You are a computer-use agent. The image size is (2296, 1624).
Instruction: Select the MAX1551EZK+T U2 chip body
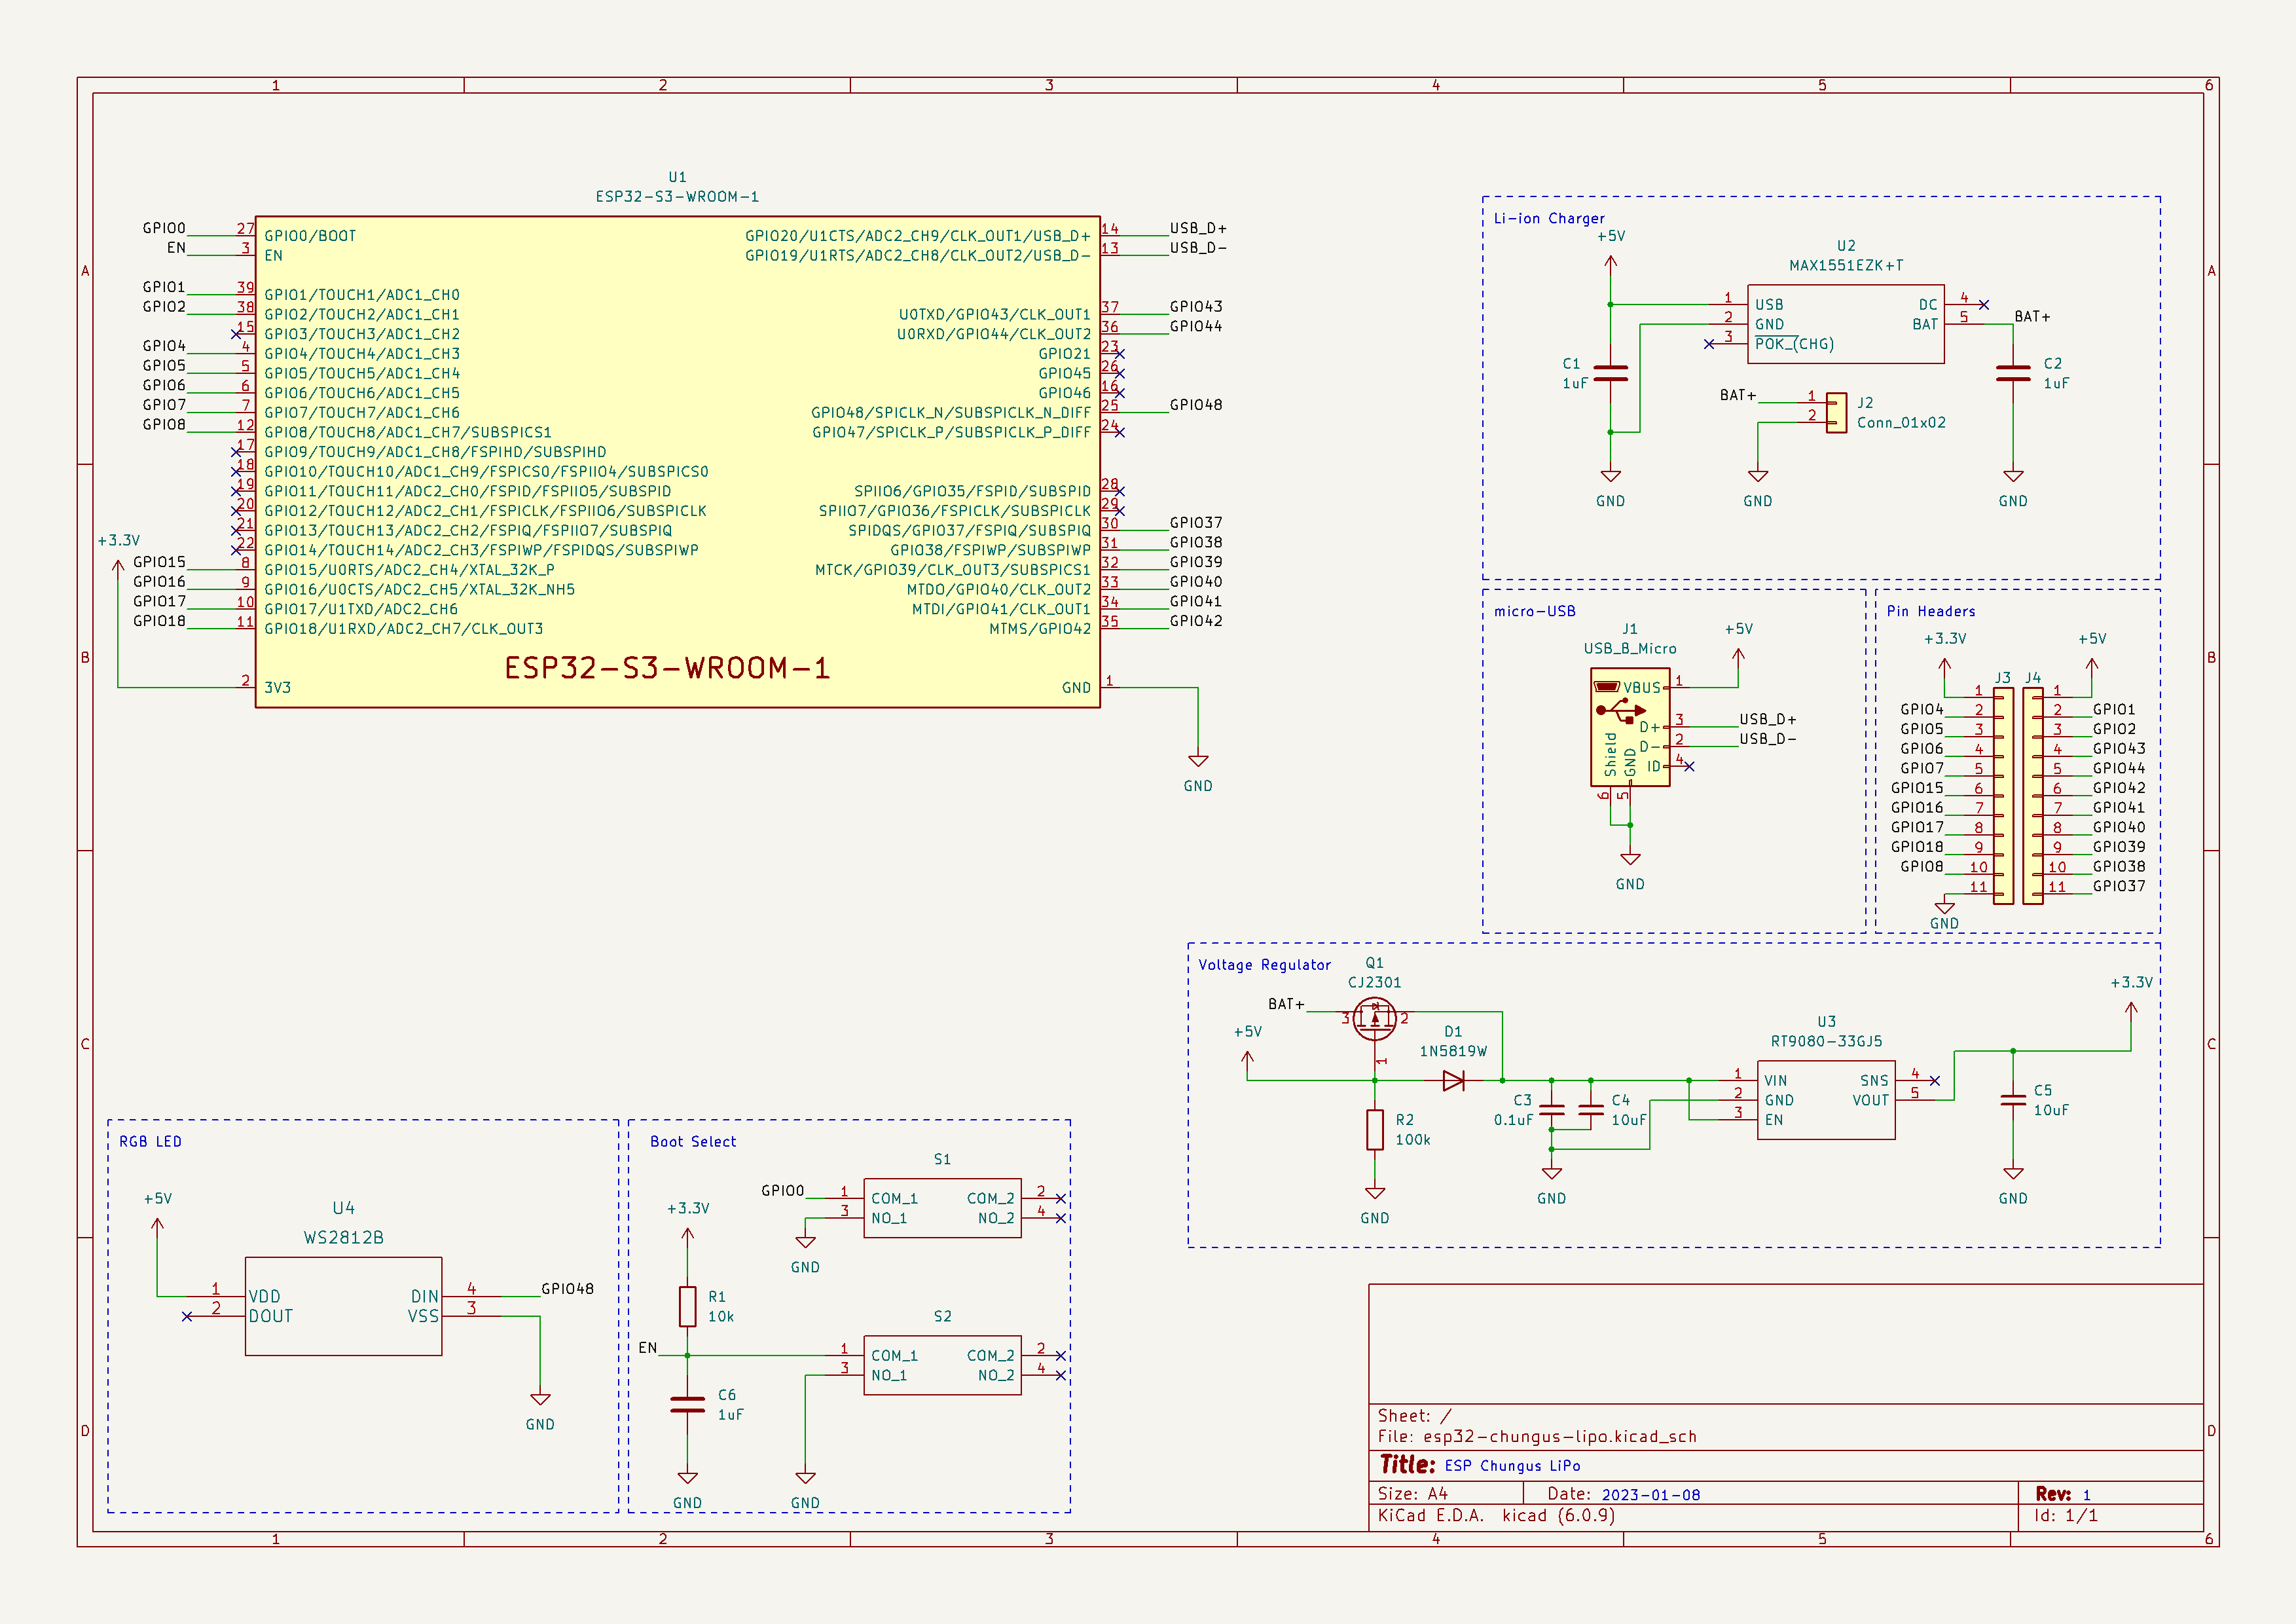coord(1845,324)
